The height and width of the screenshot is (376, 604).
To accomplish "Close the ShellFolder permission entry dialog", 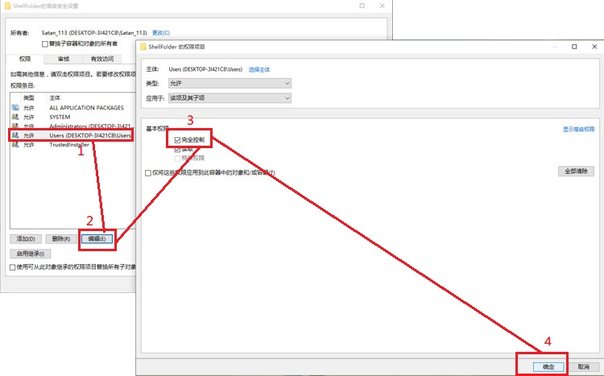I will 594,48.
